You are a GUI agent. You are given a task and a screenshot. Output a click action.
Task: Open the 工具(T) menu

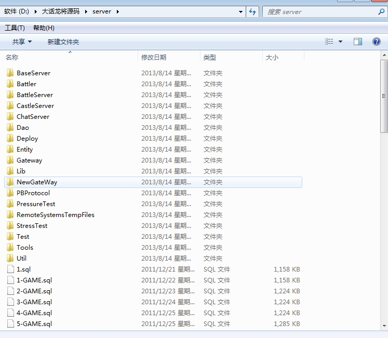click(x=15, y=28)
